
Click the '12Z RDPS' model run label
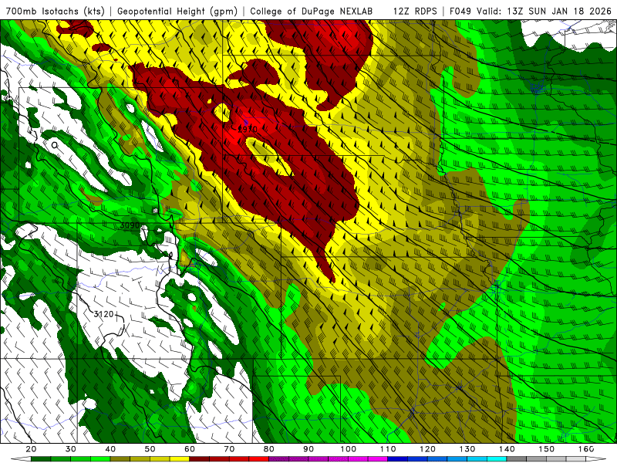coord(415,11)
